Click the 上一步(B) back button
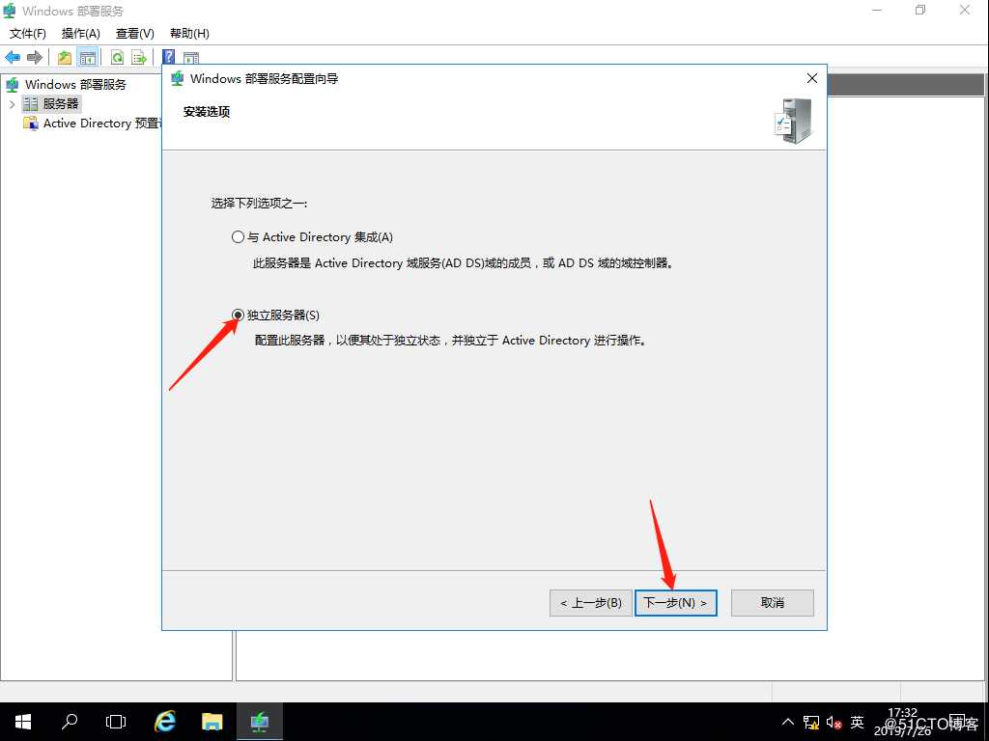 (590, 603)
